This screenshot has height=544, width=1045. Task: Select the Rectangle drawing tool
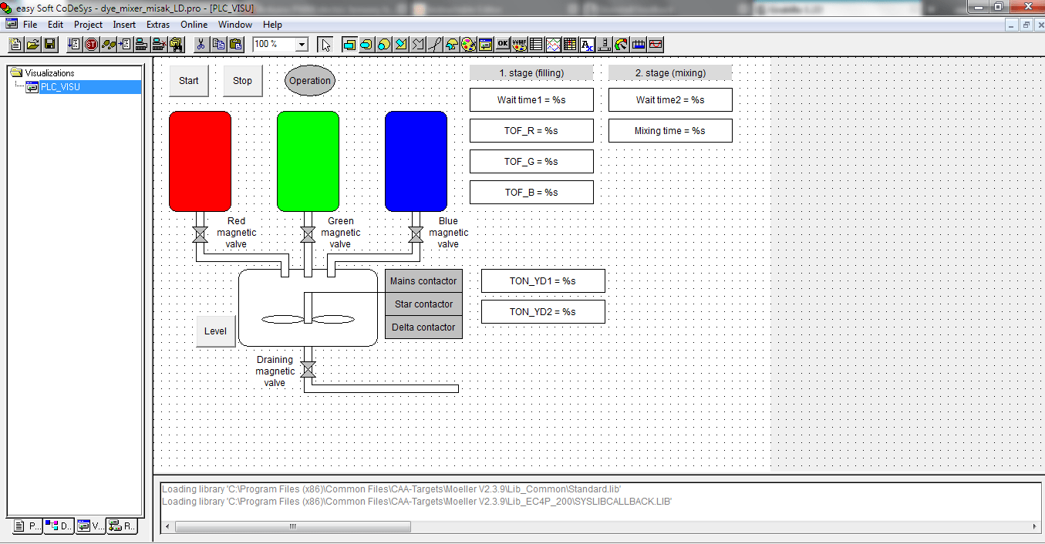coord(350,44)
